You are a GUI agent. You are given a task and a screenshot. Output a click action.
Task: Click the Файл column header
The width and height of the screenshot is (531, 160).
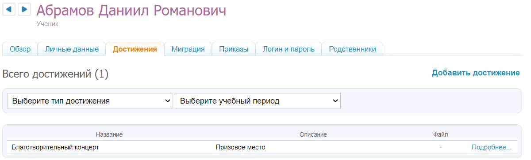[441, 134]
